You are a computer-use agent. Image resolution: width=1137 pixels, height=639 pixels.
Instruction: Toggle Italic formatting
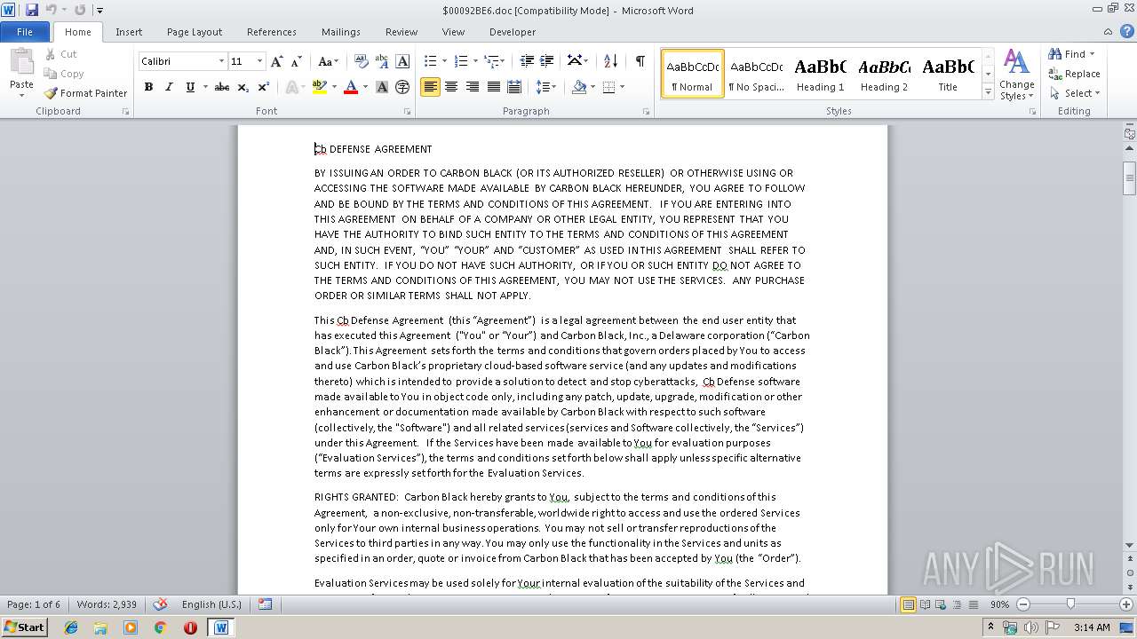click(x=169, y=87)
